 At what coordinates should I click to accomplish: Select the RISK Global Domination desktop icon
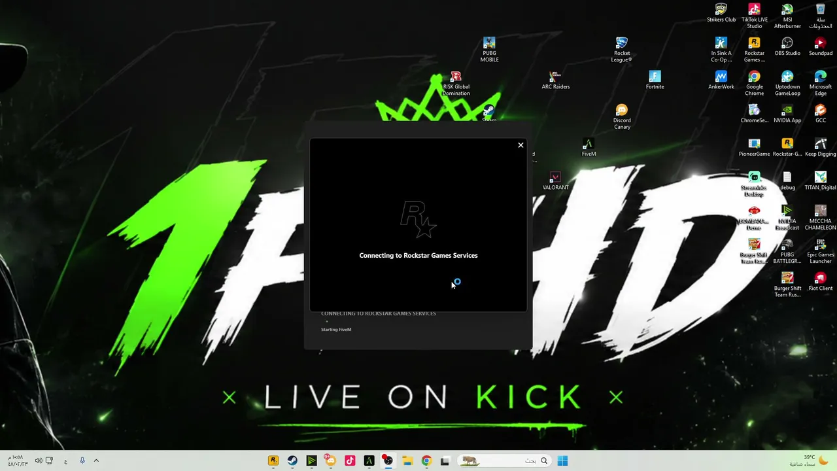(456, 83)
